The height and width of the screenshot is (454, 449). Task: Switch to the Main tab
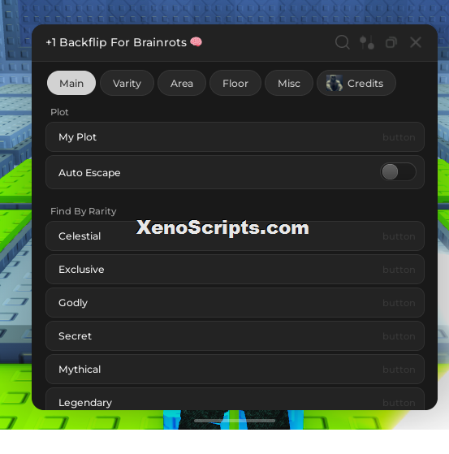click(71, 83)
